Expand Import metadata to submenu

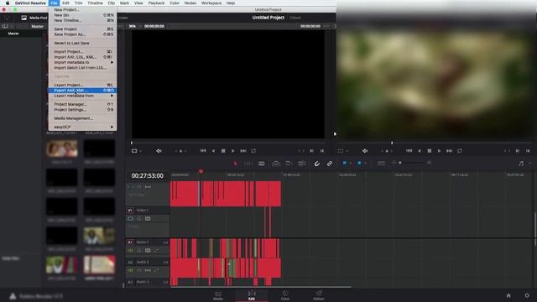tap(82, 62)
